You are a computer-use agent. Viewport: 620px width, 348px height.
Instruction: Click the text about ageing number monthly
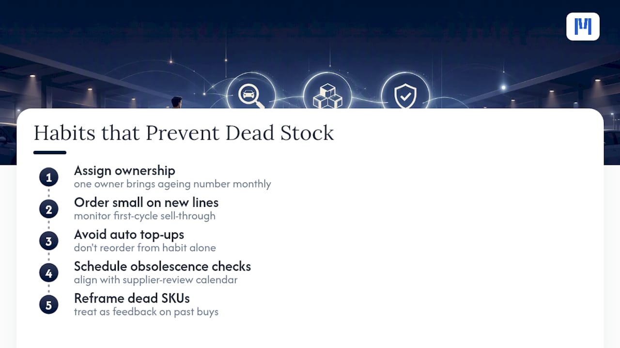point(172,184)
